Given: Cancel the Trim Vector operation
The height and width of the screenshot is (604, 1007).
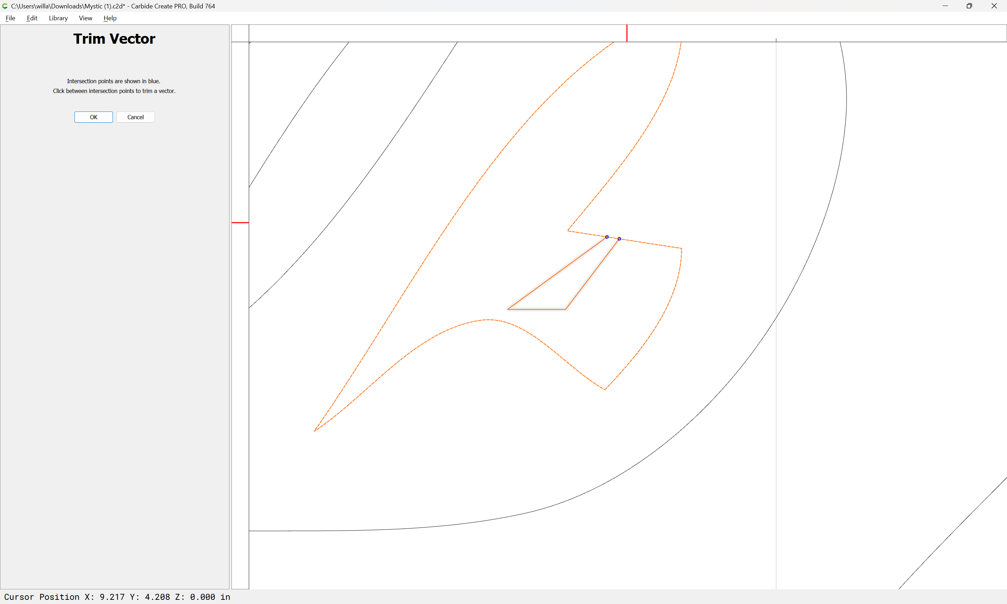Looking at the screenshot, I should [136, 117].
